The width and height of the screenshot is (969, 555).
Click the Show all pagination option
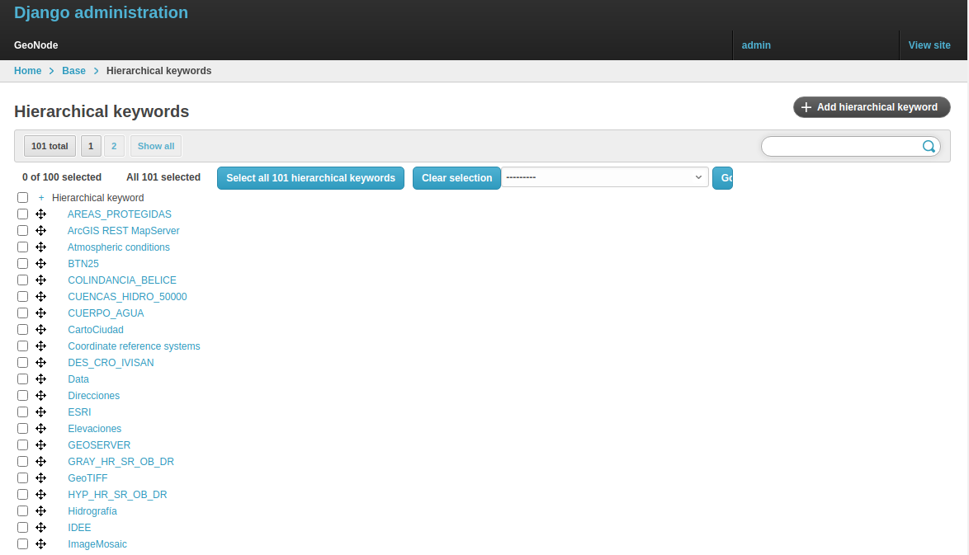coord(155,145)
